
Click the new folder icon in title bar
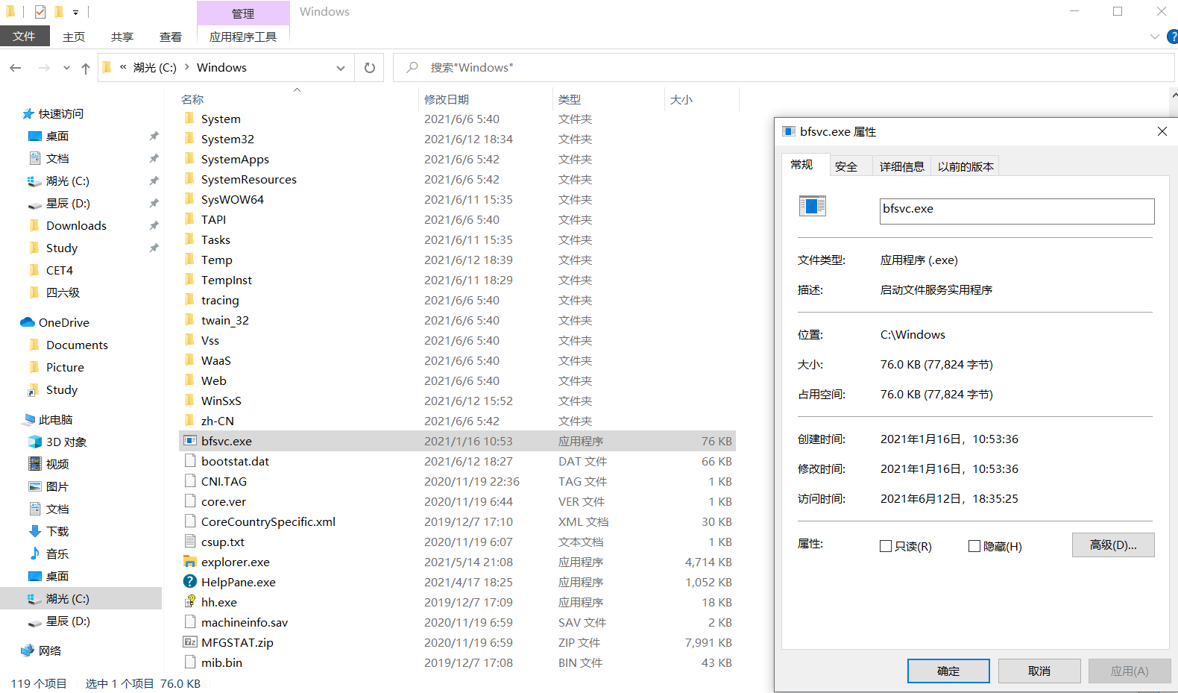[x=59, y=12]
